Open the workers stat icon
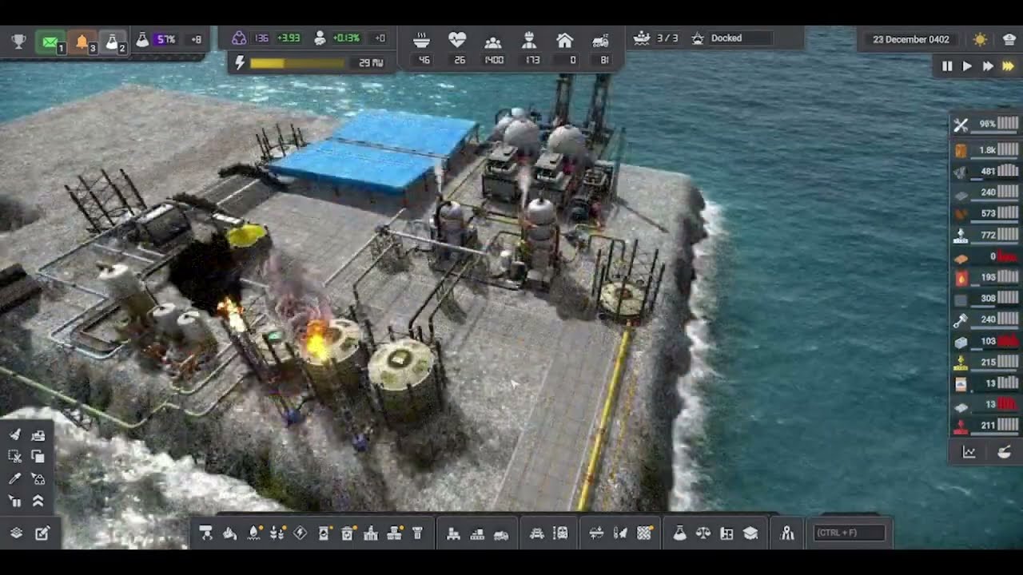Image resolution: width=1023 pixels, height=575 pixels. (529, 39)
